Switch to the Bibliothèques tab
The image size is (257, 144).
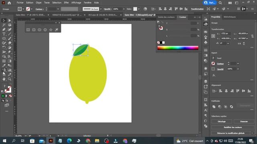pyautogui.click(x=230, y=17)
